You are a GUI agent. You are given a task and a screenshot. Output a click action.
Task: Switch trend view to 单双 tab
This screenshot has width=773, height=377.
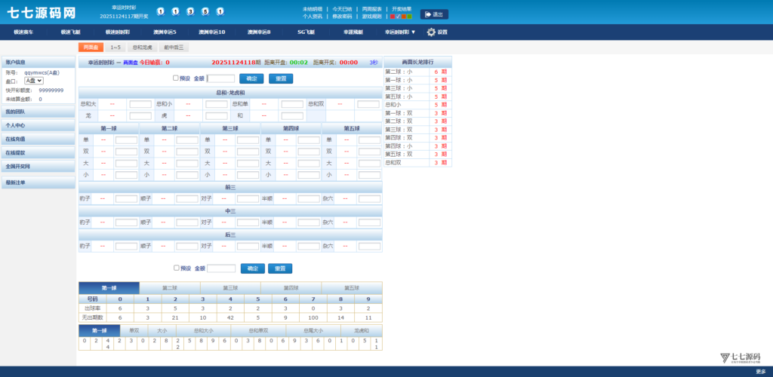(x=134, y=331)
